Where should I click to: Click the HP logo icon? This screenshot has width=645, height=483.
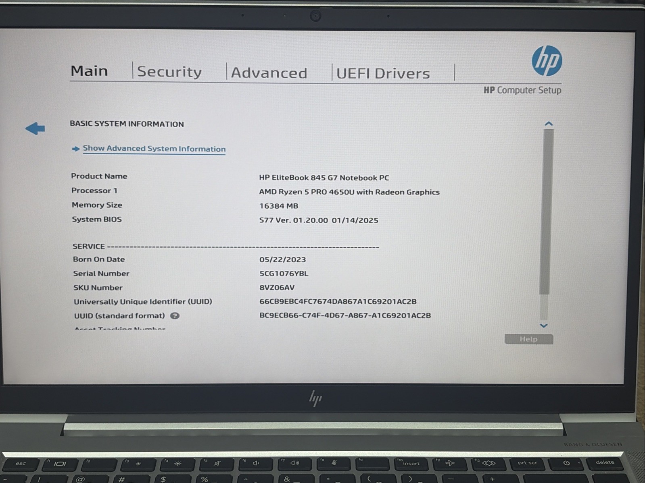click(547, 61)
